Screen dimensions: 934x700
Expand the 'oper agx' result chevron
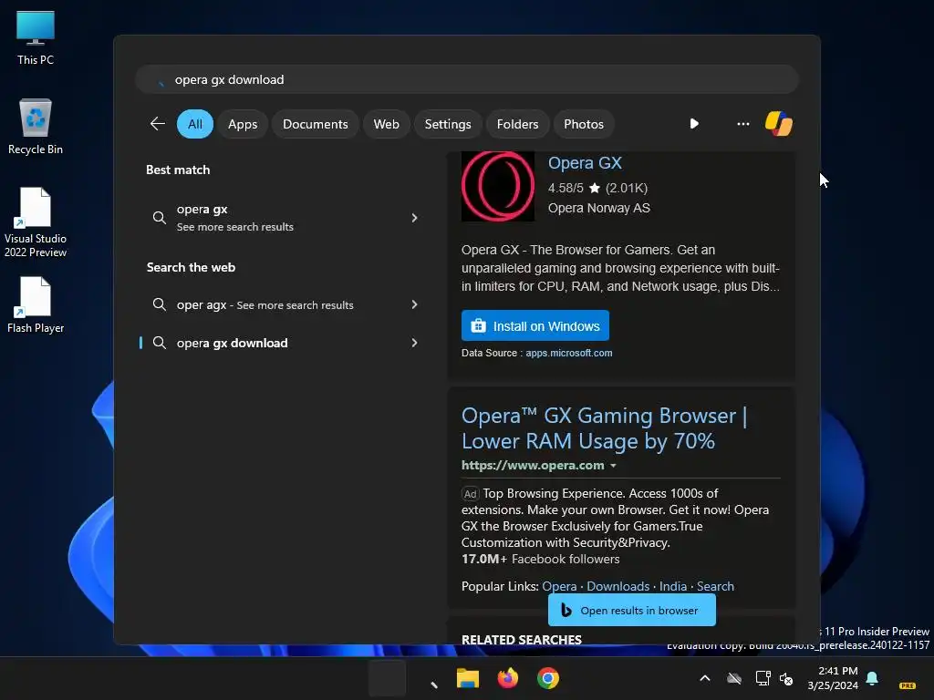pyautogui.click(x=415, y=304)
